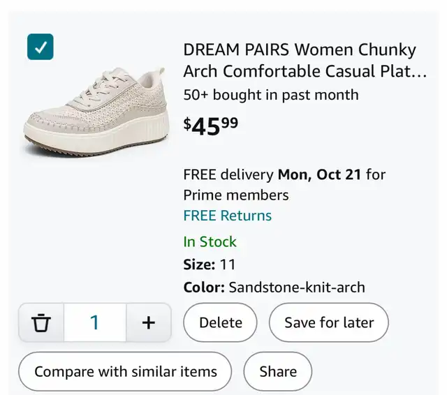Click the trash can icon

point(42,322)
